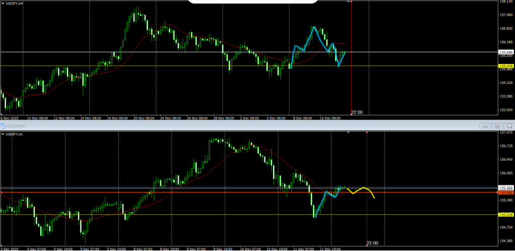Select the yellow 155.038 line on H1 chart
The width and height of the screenshot is (515, 251).
click(151, 215)
